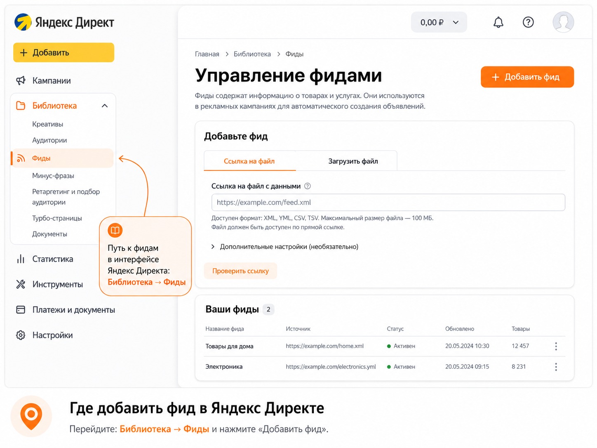Open the notifications bell
The width and height of the screenshot is (597, 448).
click(498, 22)
